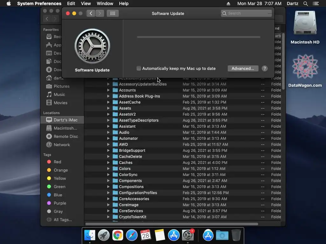Open the Dartz user menu
This screenshot has width=326, height=244.
tap(293, 3)
